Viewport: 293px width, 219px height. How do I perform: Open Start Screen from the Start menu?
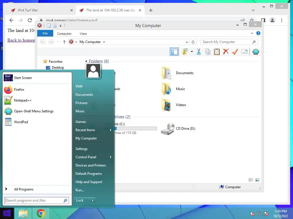37,78
